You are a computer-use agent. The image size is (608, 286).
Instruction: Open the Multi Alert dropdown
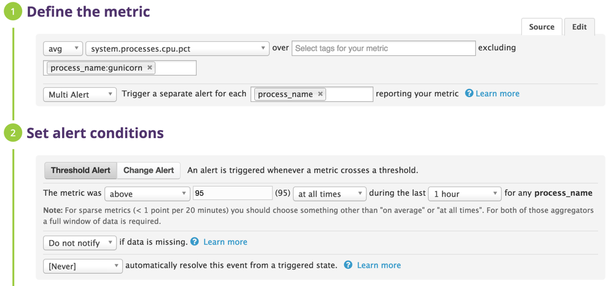click(80, 95)
